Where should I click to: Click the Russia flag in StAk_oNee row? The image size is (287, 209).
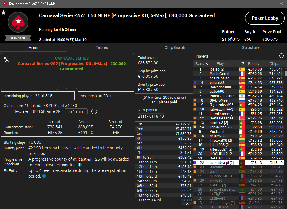242,100
